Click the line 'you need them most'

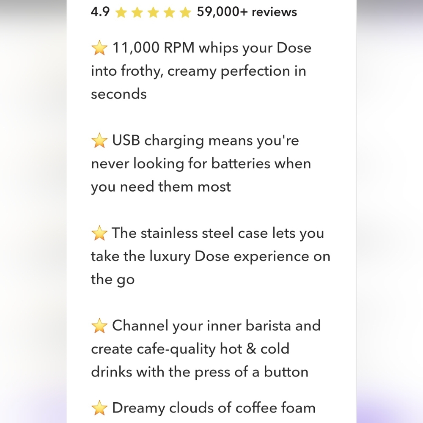tap(161, 187)
